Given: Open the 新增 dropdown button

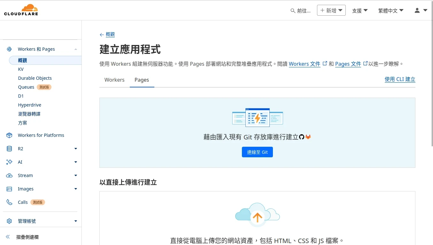Looking at the screenshot, I should click(331, 11).
